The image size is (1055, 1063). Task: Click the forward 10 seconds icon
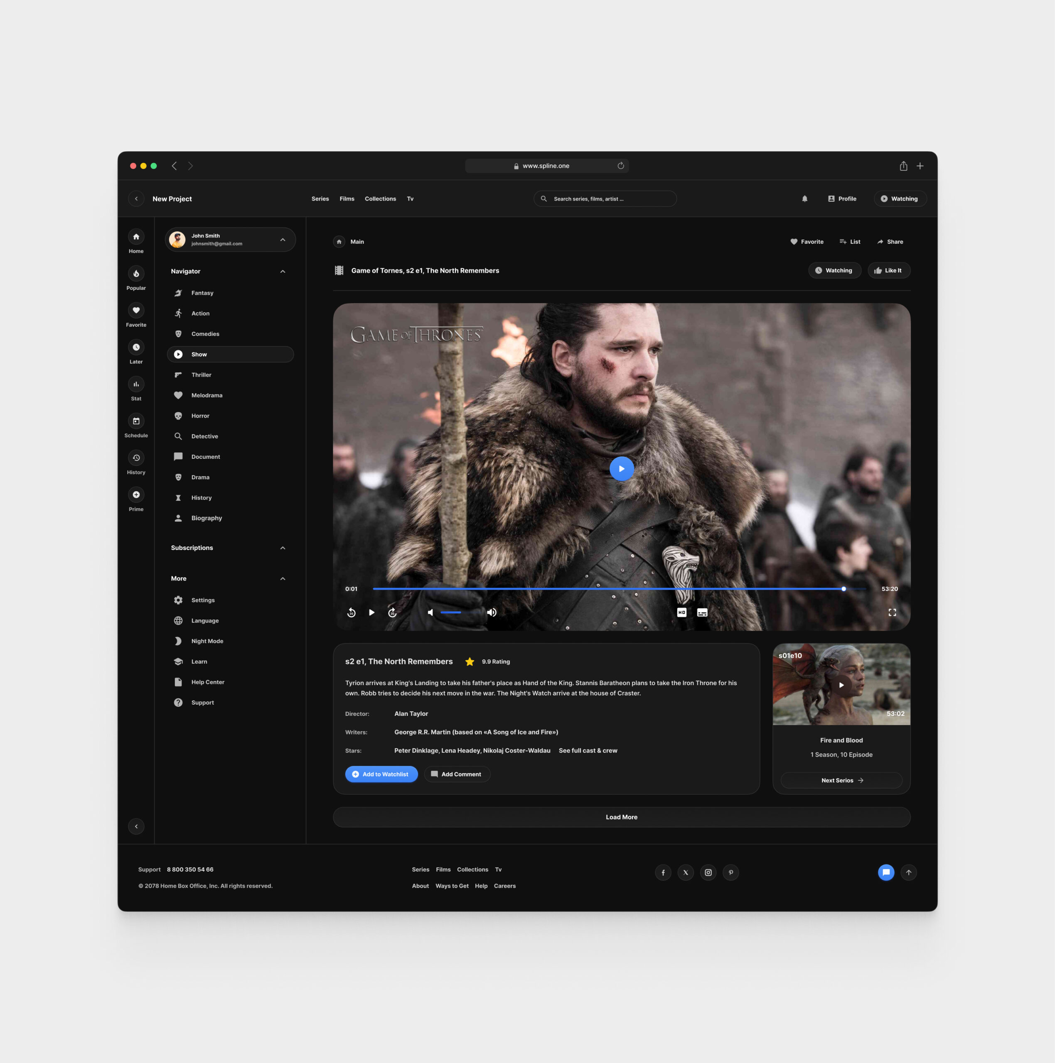392,612
